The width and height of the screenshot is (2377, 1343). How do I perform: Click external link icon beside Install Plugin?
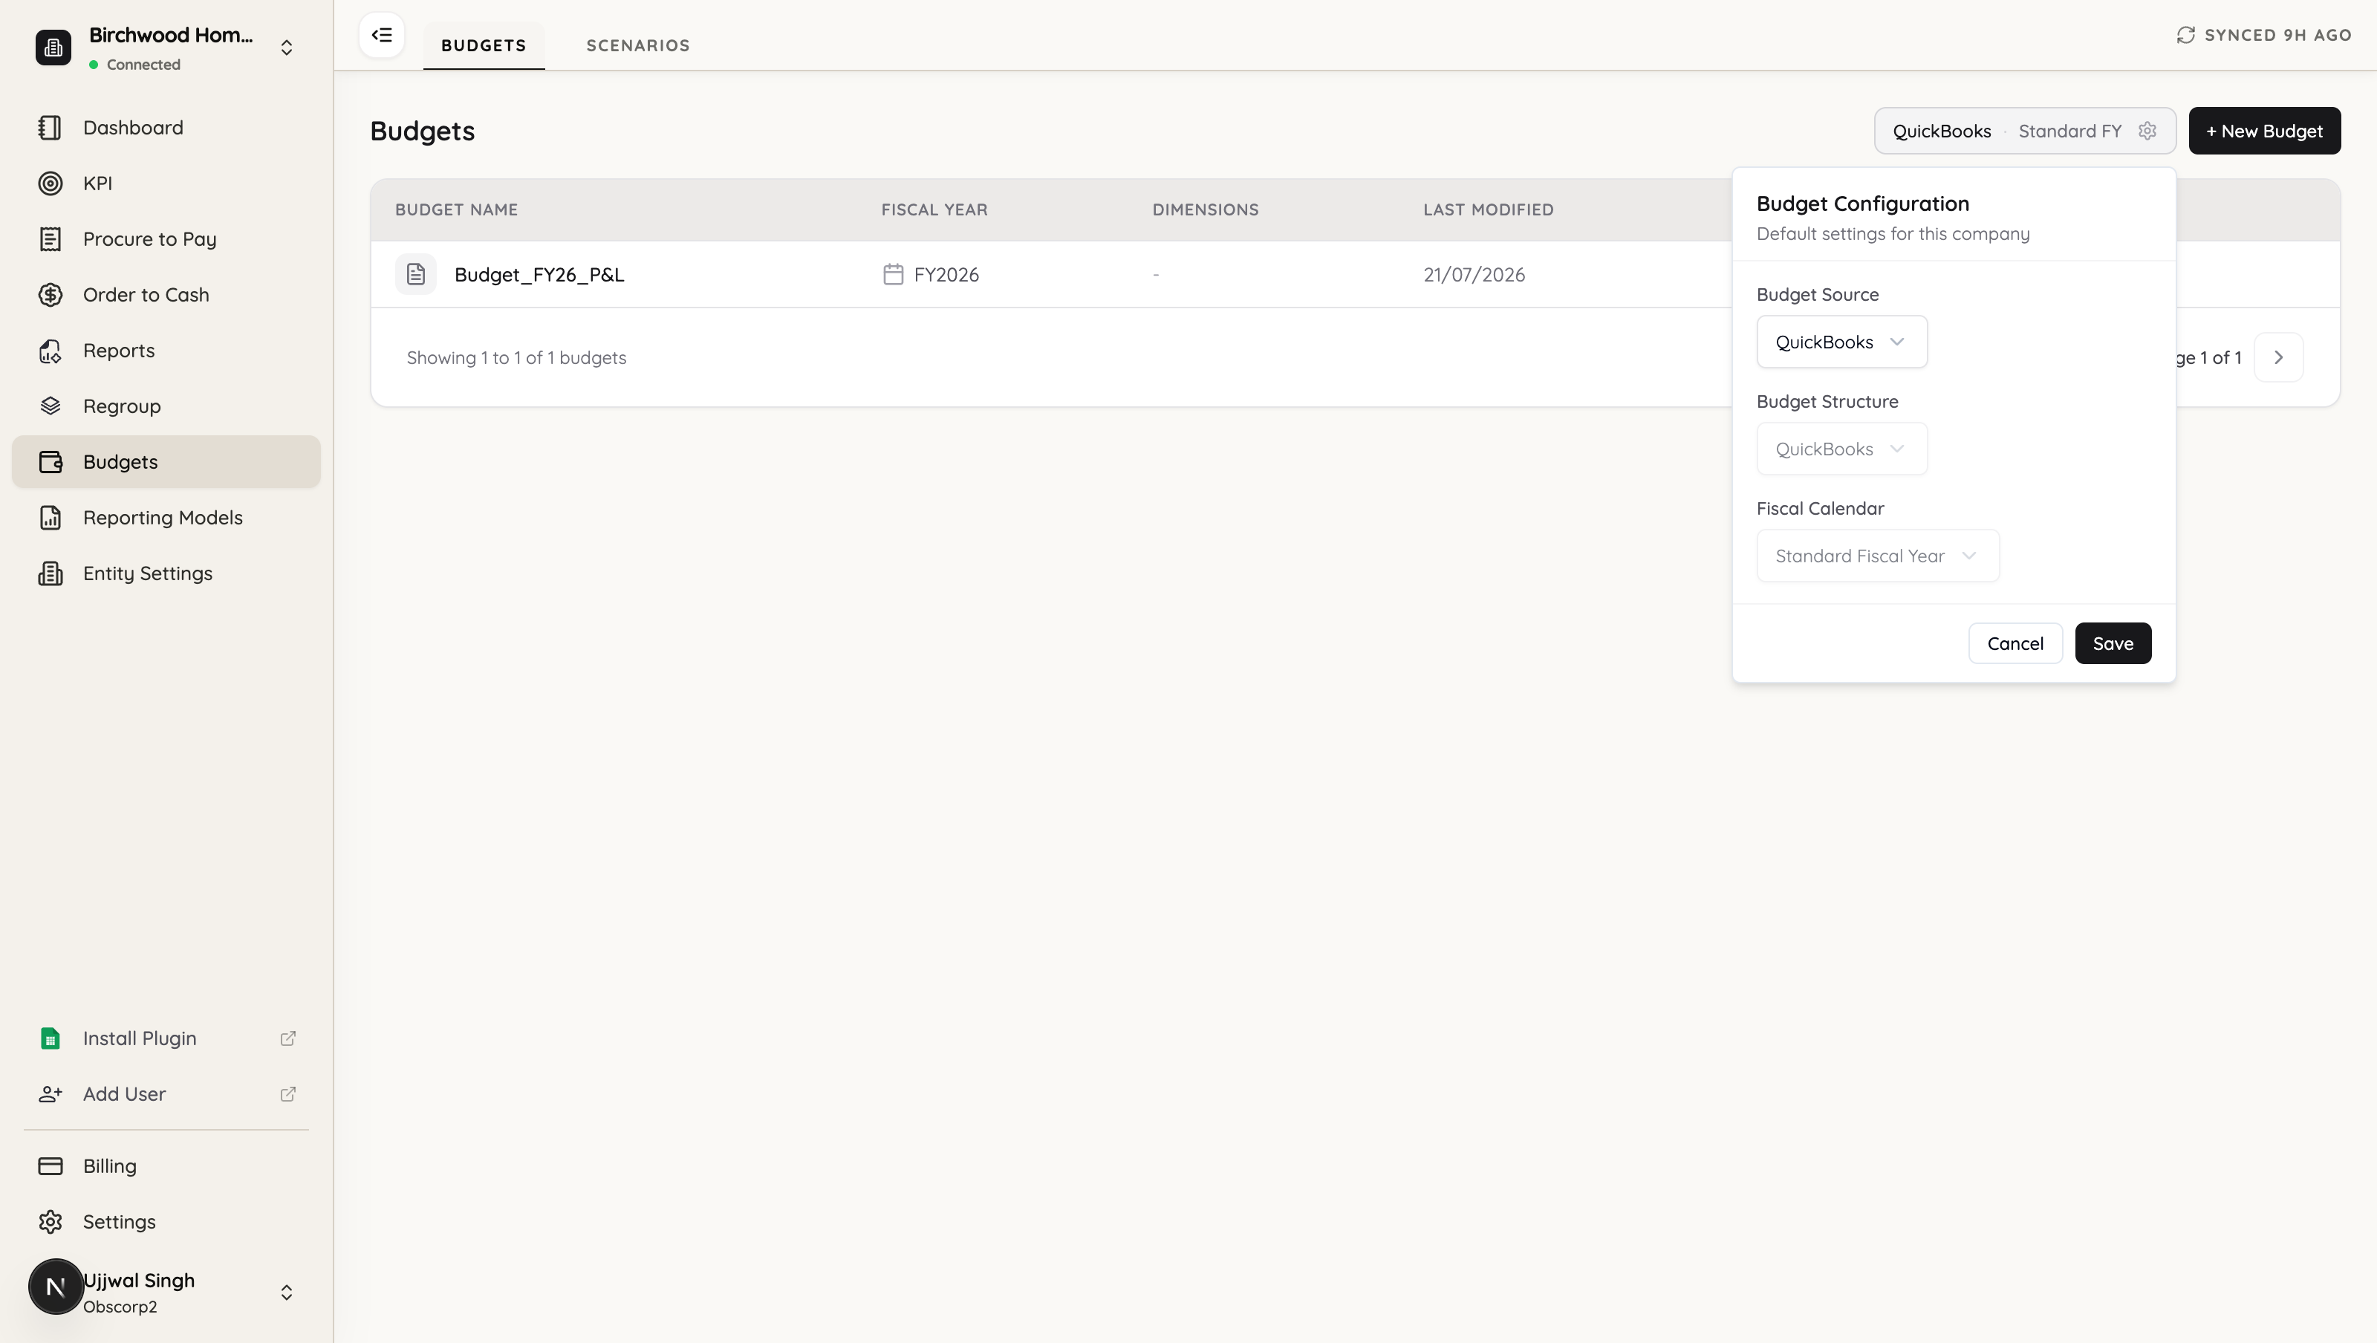pos(288,1038)
